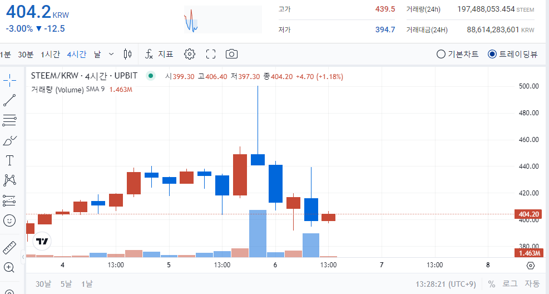Open the candlestick chart style selector

(x=128, y=54)
